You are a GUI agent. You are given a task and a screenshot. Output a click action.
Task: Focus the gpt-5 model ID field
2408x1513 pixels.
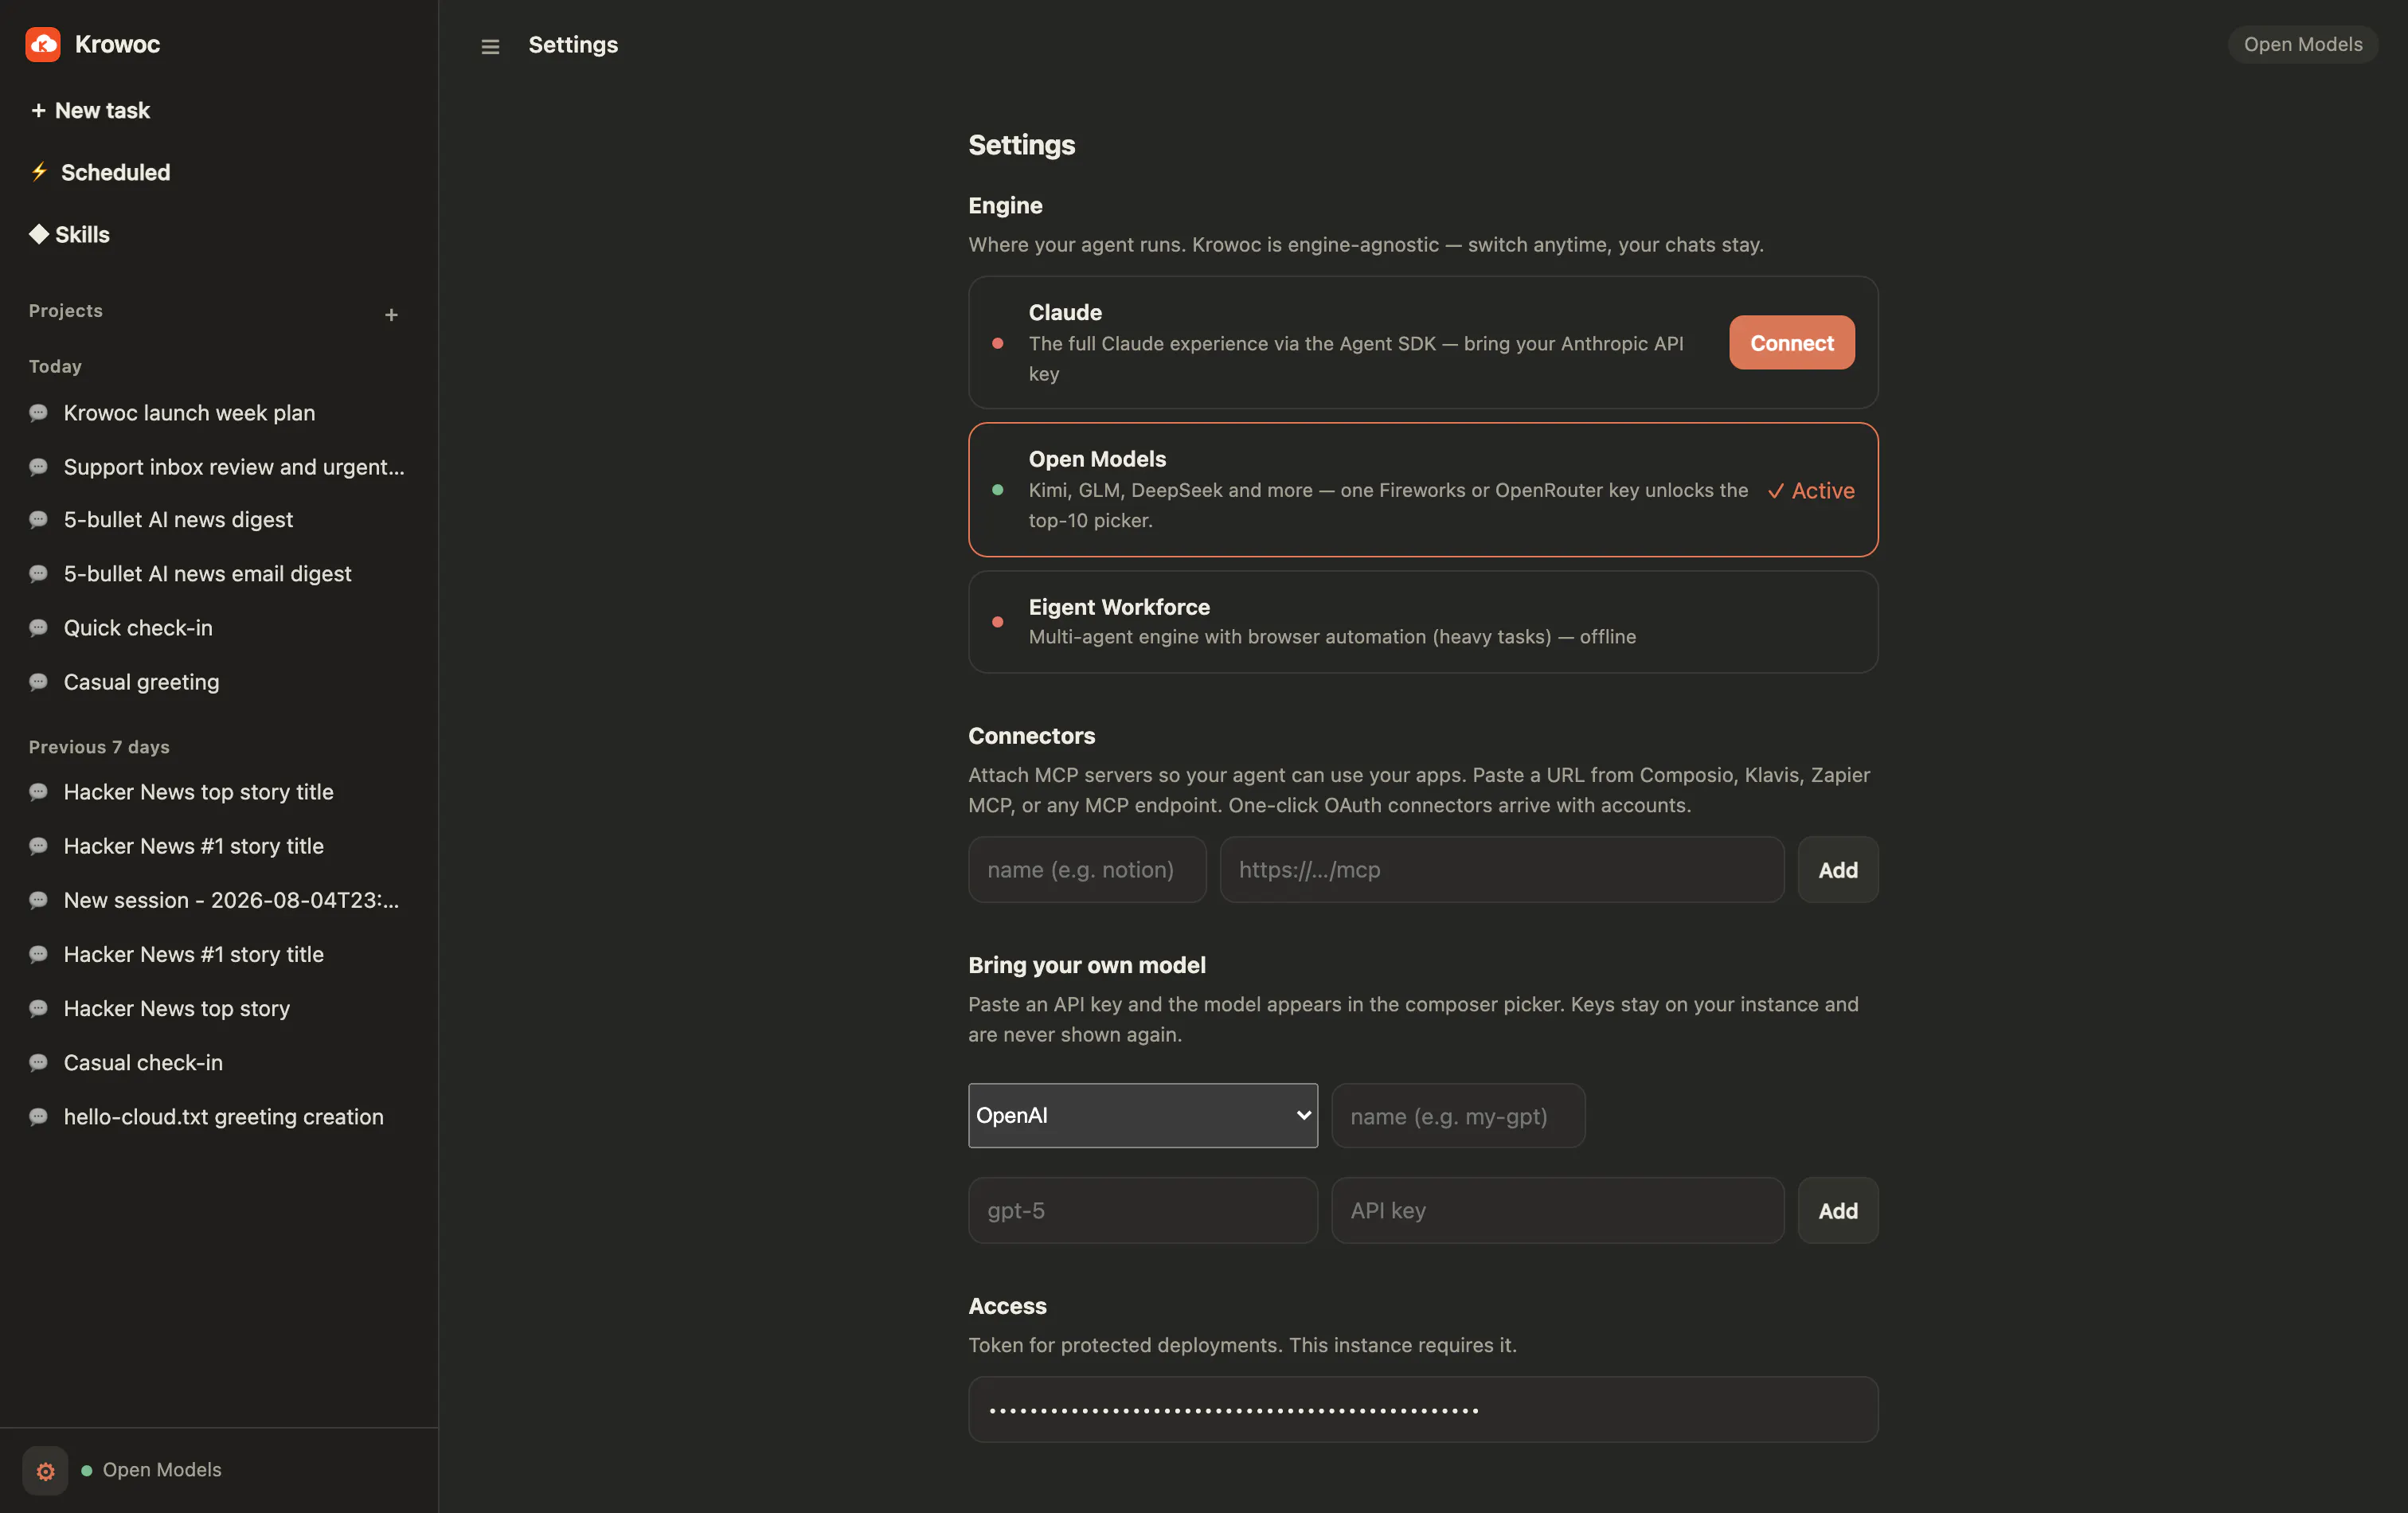tap(1142, 1211)
